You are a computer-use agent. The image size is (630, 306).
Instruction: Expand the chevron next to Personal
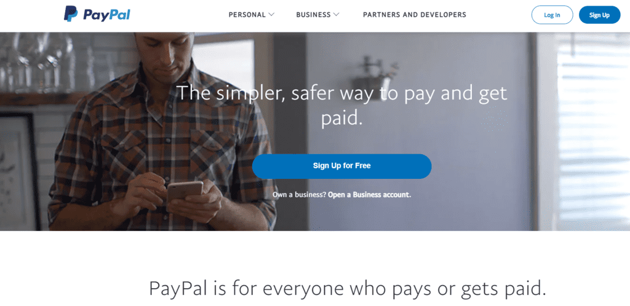(x=271, y=15)
